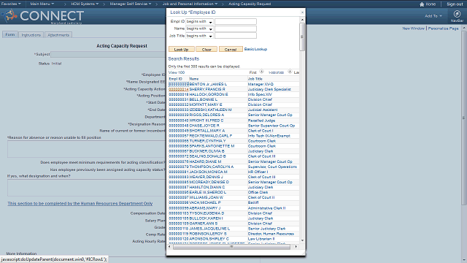Show previous results with left arrow icon

coord(261,72)
